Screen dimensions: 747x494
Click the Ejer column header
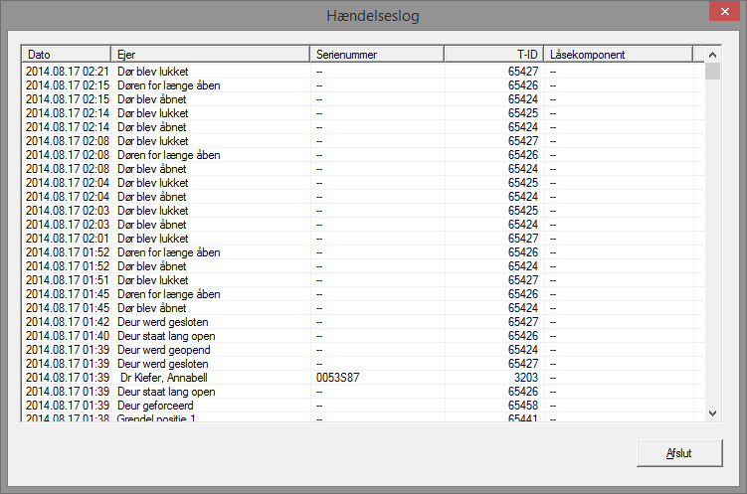(210, 55)
